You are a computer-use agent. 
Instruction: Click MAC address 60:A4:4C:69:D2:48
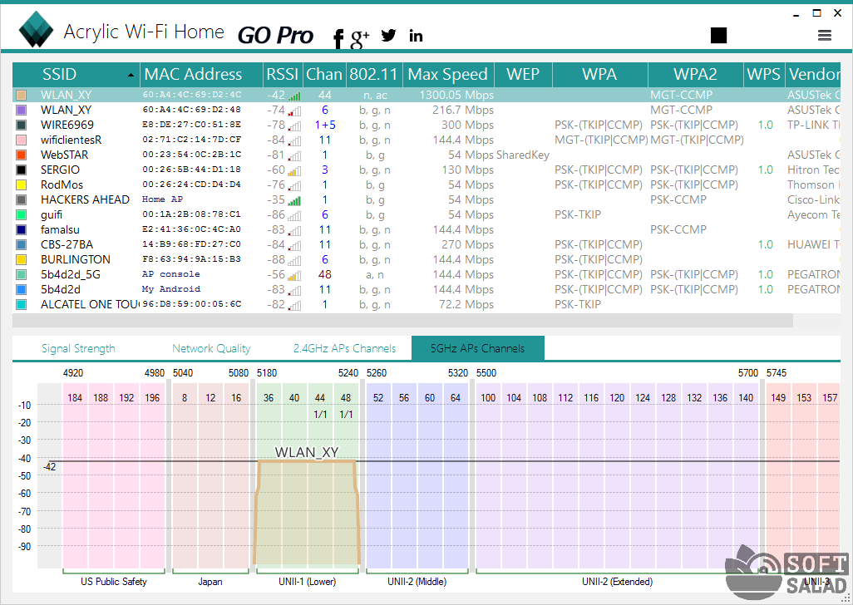pos(191,110)
